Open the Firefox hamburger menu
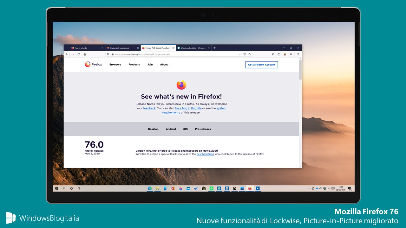406x228 pixels. [298, 54]
